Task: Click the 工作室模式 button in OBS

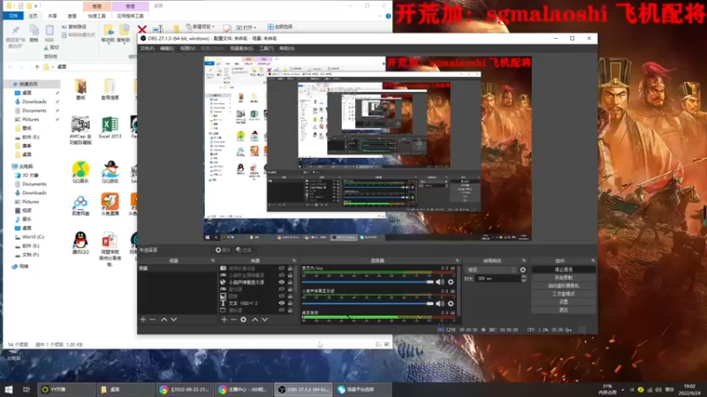Action: point(564,294)
